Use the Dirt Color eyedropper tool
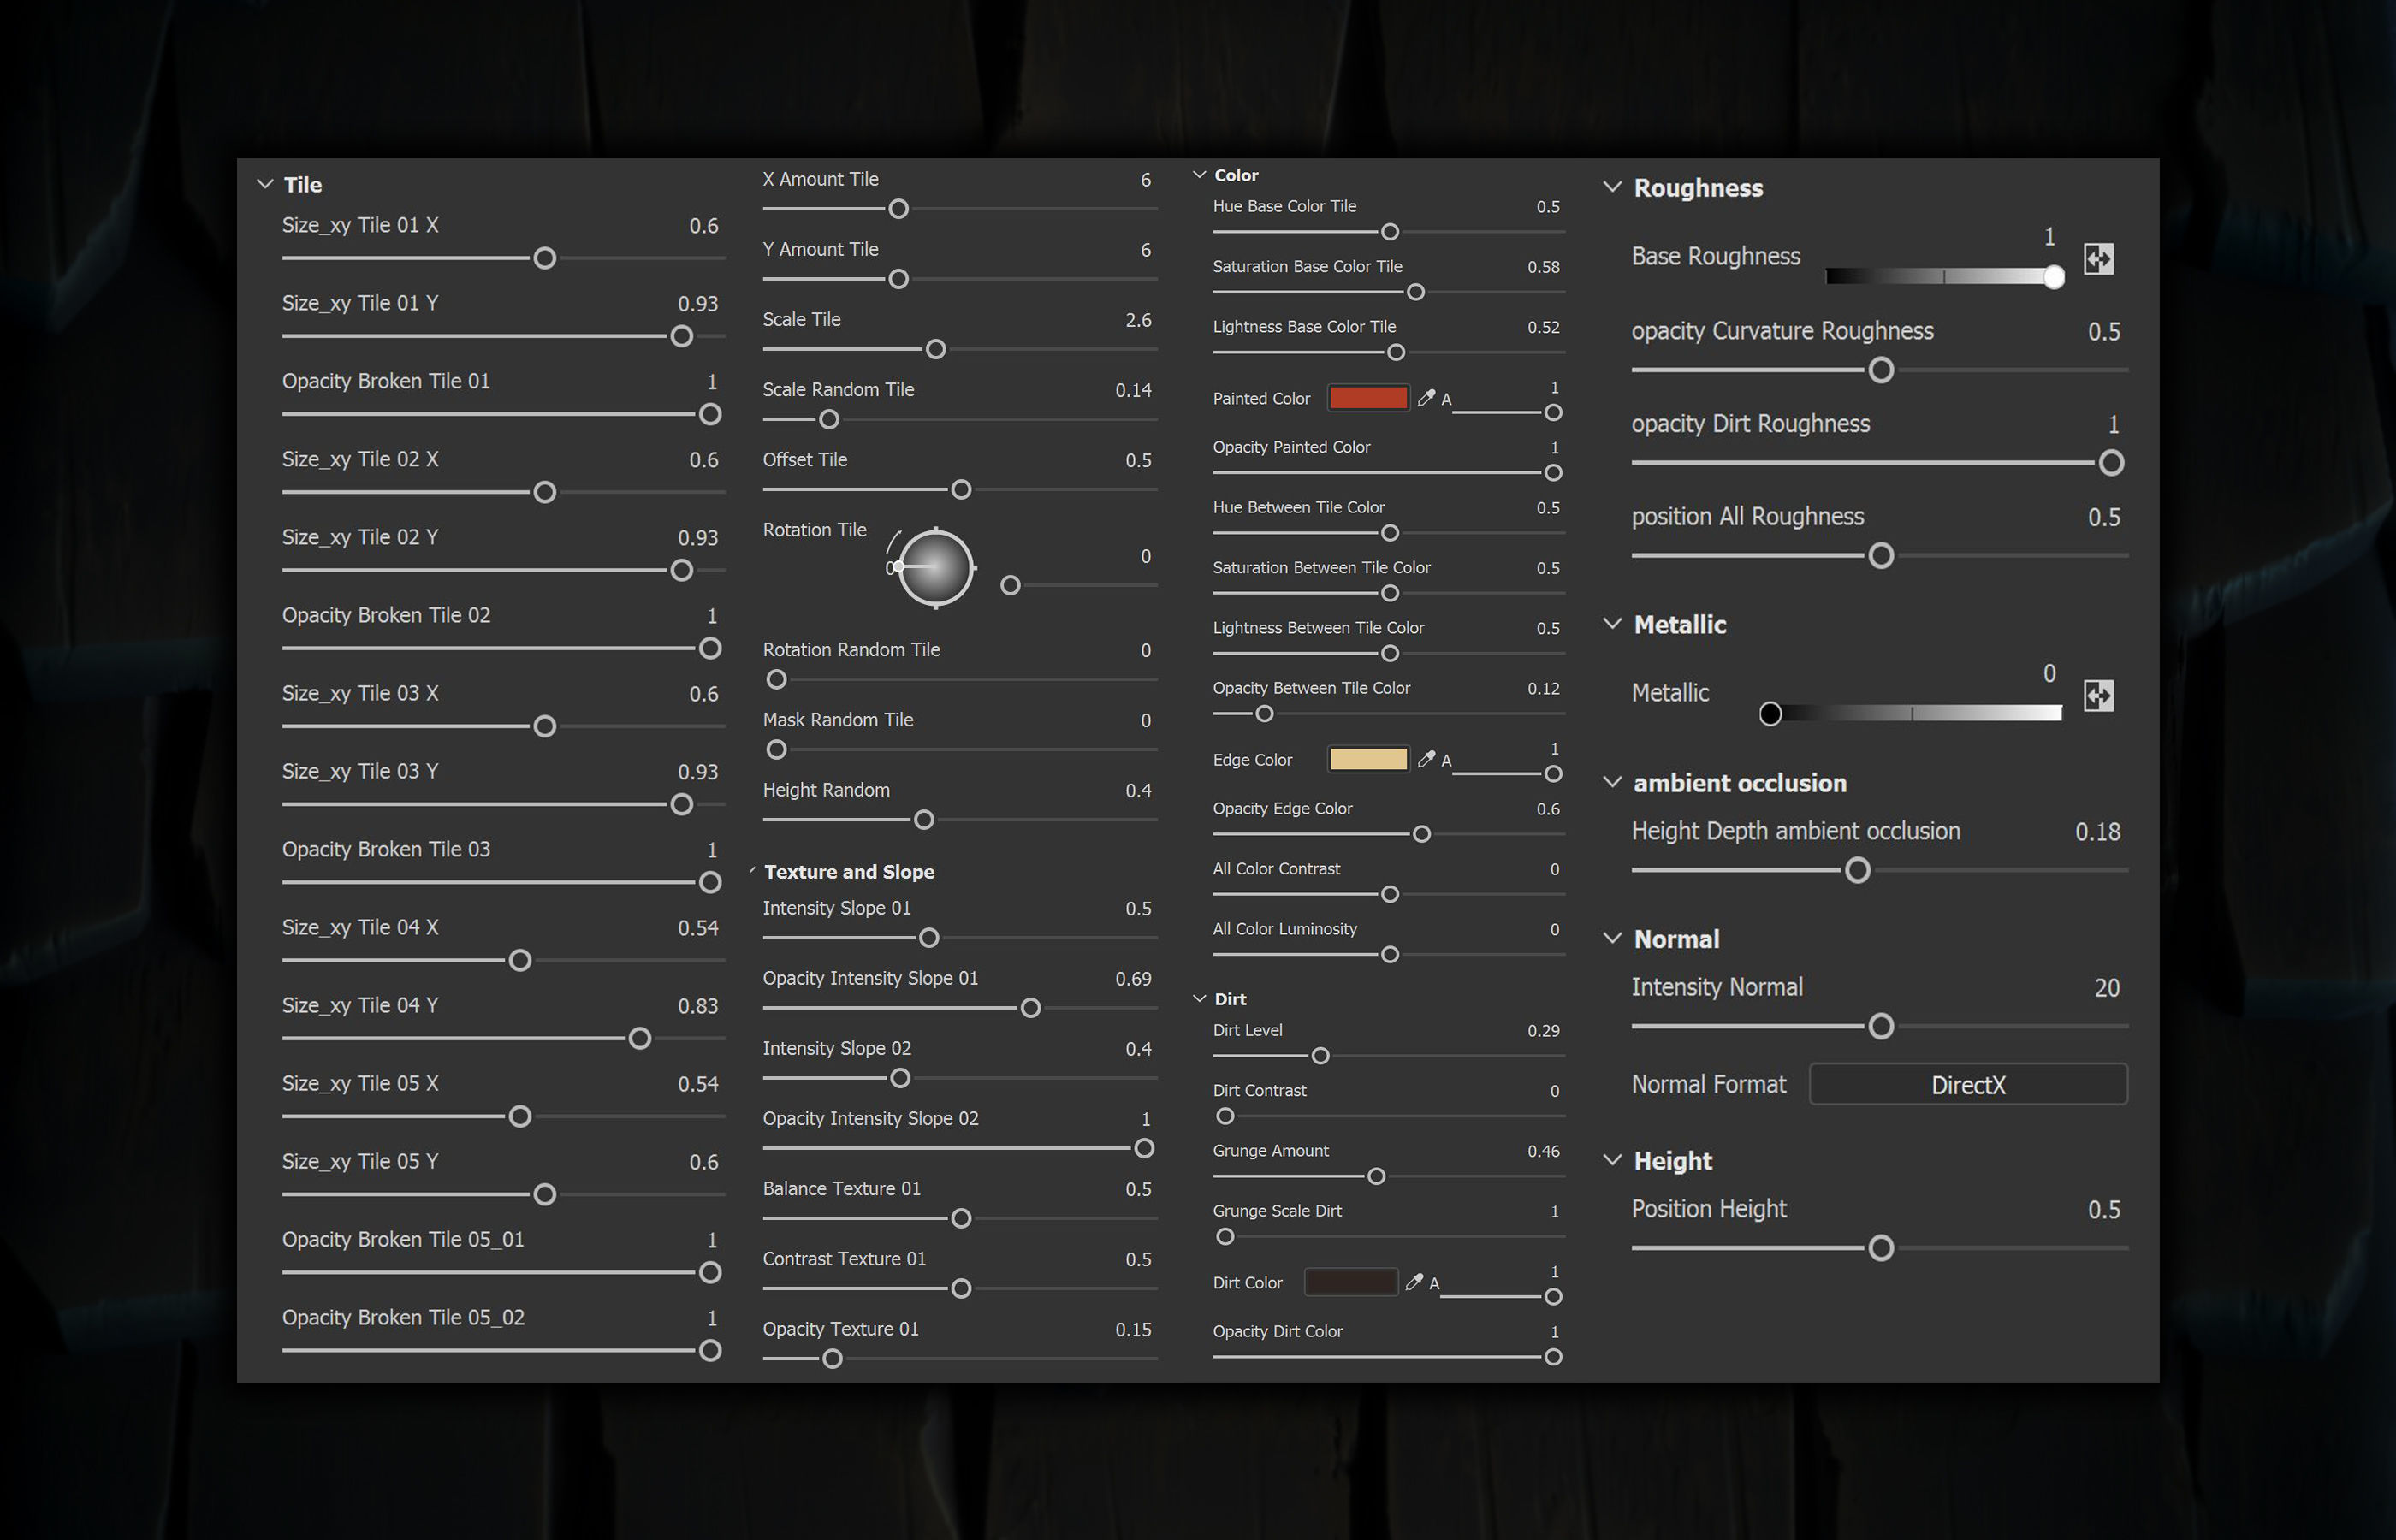The height and width of the screenshot is (1540, 2396). (x=1414, y=1282)
